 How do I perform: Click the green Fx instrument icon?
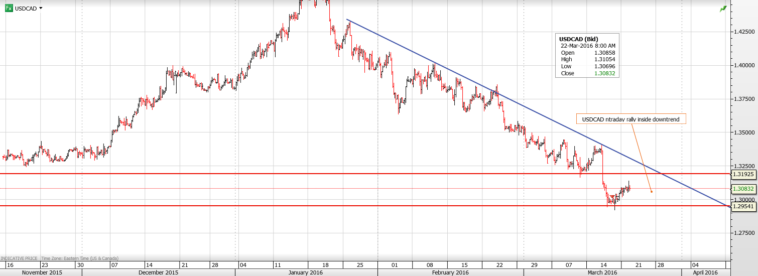pyautogui.click(x=9, y=9)
